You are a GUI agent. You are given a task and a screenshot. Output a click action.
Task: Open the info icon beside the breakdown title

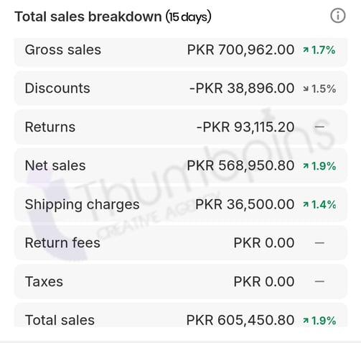[338, 16]
